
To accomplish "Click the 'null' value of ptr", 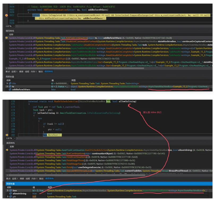I will (34, 197).
